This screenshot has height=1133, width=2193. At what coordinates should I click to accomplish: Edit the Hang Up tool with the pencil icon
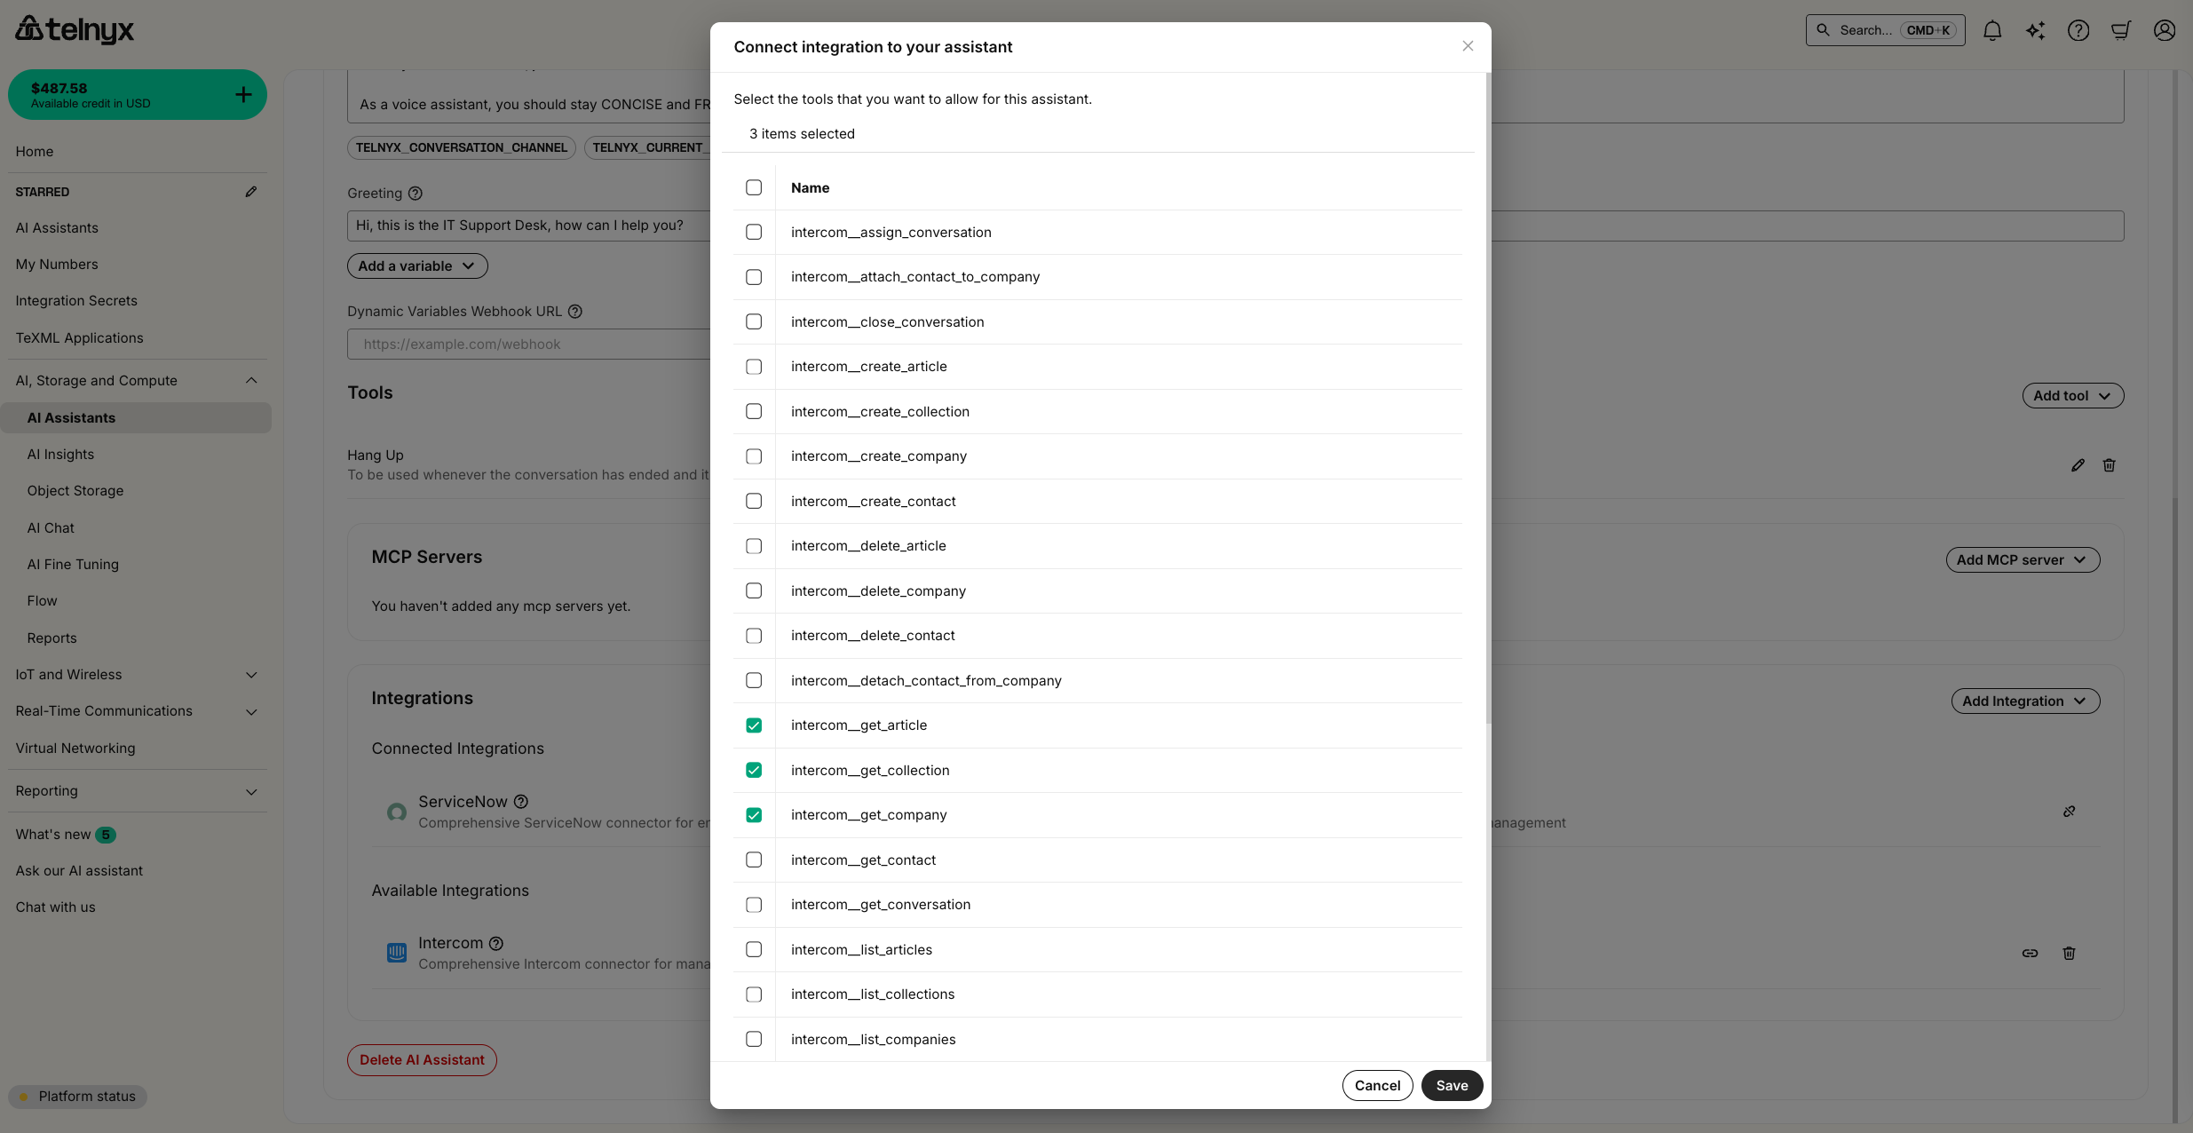tap(2077, 465)
